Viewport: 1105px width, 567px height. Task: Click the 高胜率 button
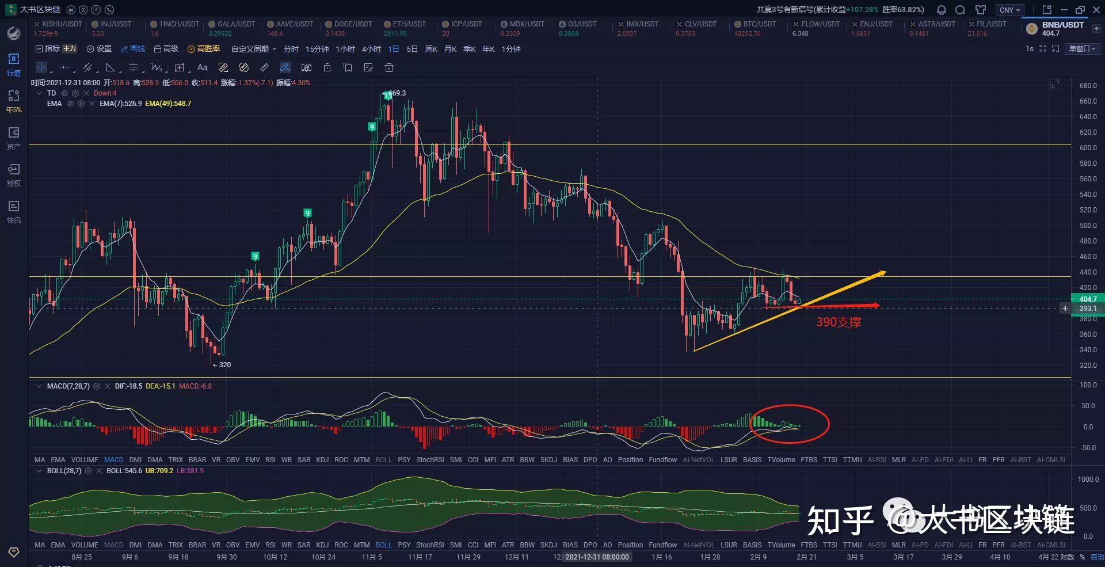click(204, 49)
